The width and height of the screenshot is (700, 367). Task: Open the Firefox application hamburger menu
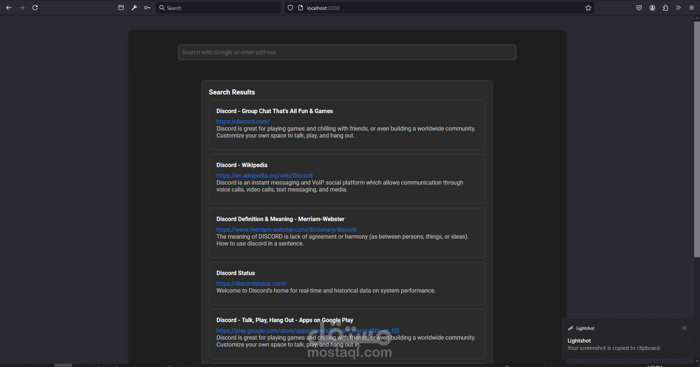tap(692, 8)
